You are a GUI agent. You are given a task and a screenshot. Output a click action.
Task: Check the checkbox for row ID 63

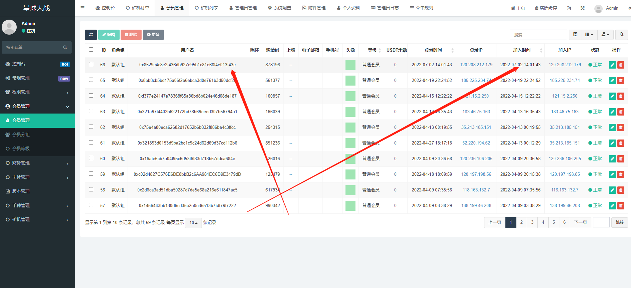point(91,111)
